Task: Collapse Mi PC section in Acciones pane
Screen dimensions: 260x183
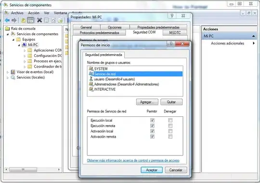Action: click(253, 36)
